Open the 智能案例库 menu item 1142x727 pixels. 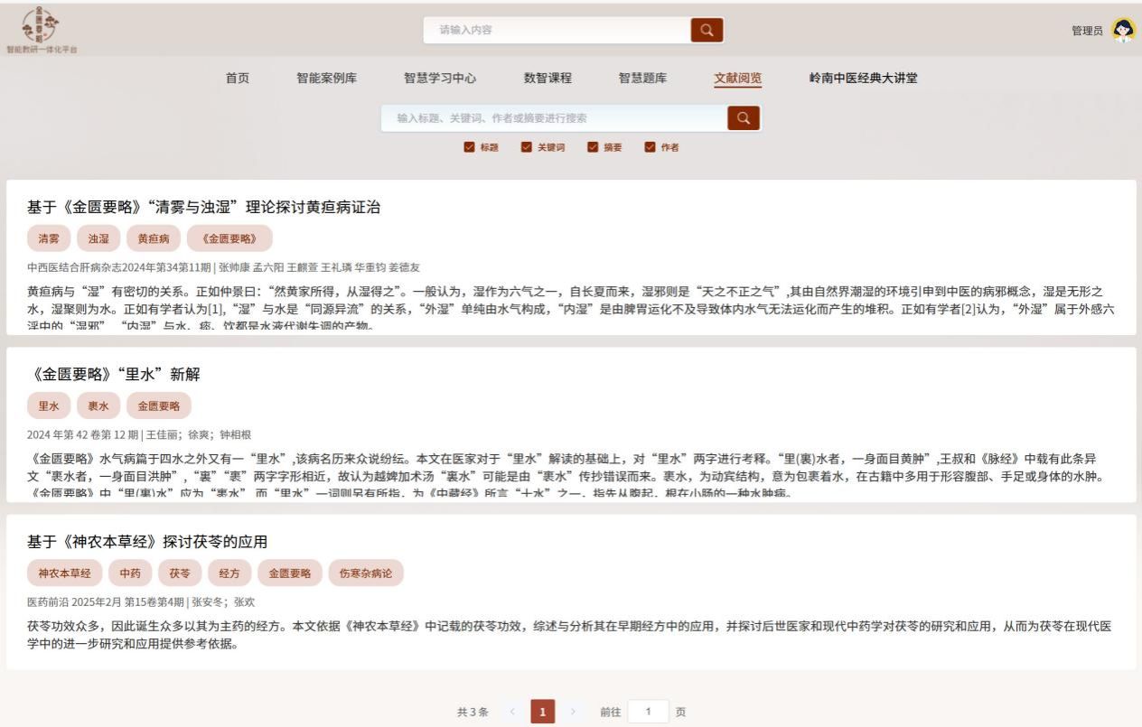pyautogui.click(x=326, y=79)
